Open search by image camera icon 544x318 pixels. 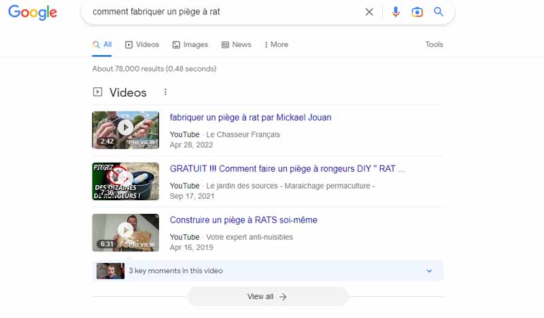coord(417,12)
